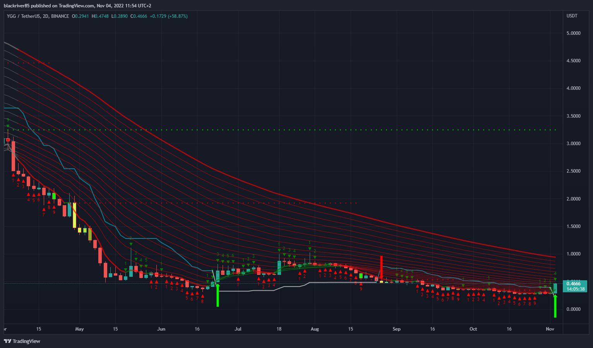
Task: Click the Oct label on time axis
Action: [473, 329]
